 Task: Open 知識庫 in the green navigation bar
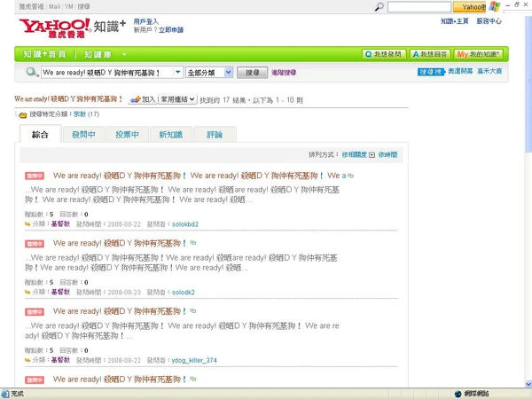(98, 54)
